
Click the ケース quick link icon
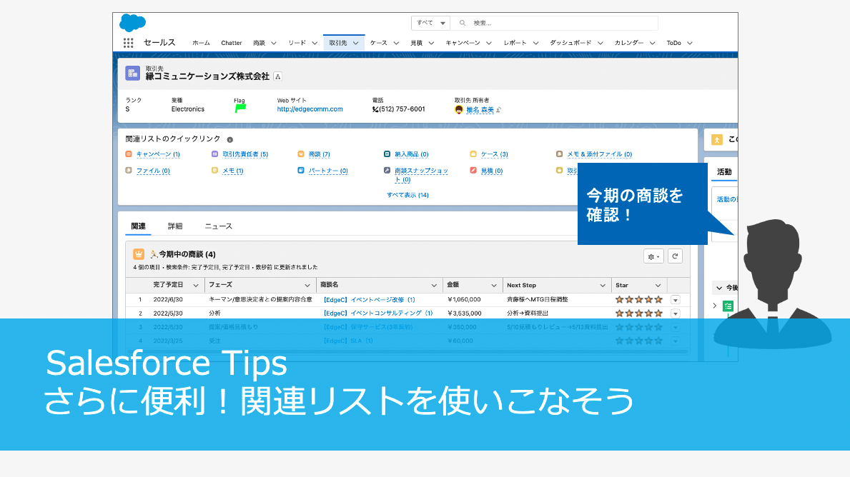point(473,154)
